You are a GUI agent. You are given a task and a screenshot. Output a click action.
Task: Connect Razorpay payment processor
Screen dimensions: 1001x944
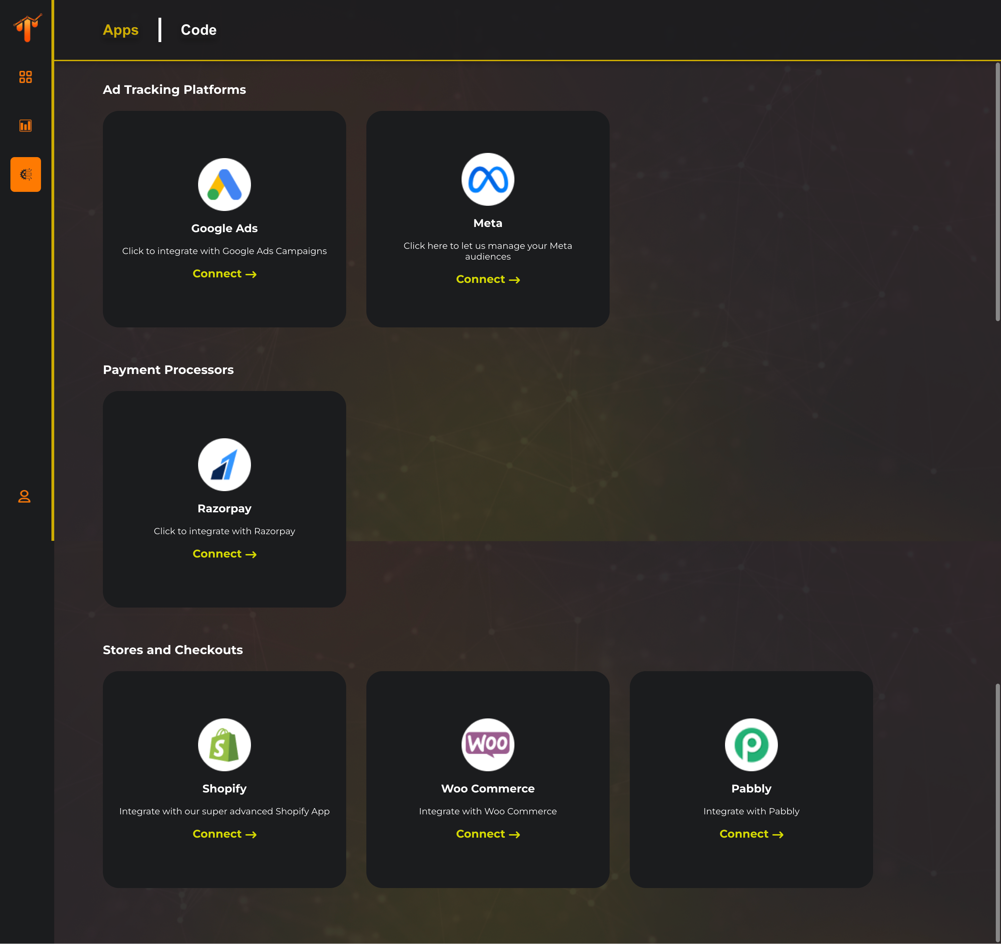point(224,554)
